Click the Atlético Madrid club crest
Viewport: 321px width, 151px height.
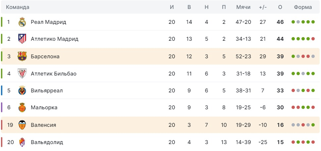point(22,39)
